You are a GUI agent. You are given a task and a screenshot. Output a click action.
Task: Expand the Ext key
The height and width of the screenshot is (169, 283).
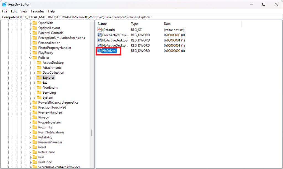coord(35,83)
